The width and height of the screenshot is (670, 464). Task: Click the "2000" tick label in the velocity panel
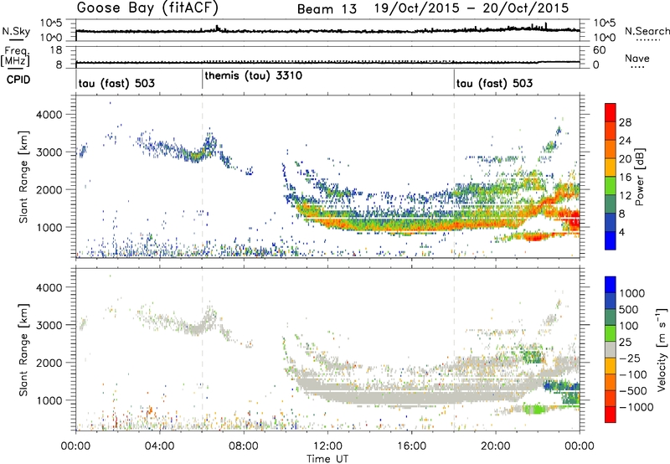coord(49,363)
